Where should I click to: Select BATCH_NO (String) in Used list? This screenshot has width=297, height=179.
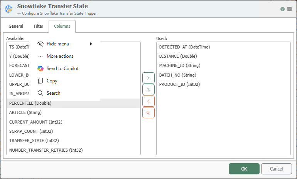point(223,75)
